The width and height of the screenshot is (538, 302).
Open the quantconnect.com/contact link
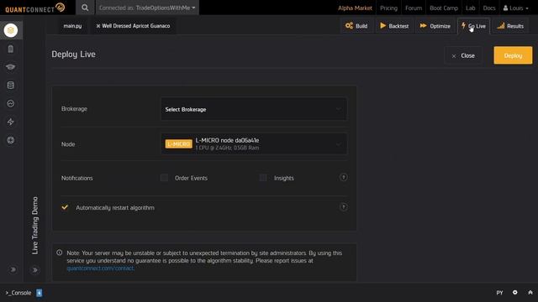[100, 268]
